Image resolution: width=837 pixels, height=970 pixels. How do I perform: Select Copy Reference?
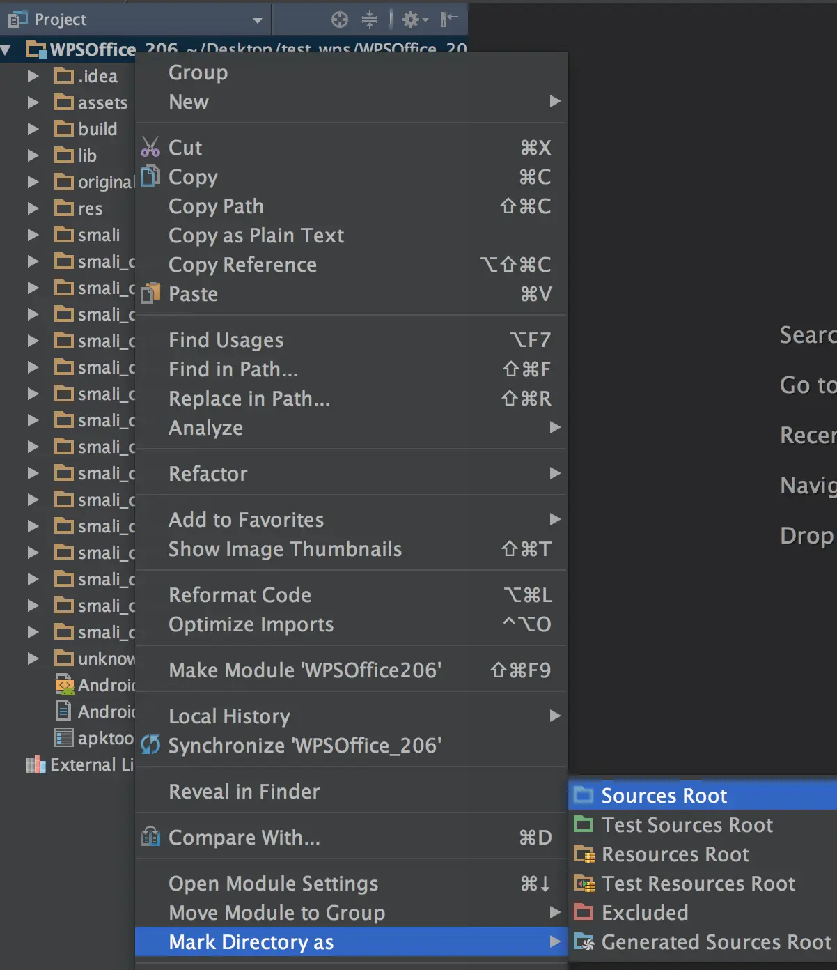click(x=351, y=265)
